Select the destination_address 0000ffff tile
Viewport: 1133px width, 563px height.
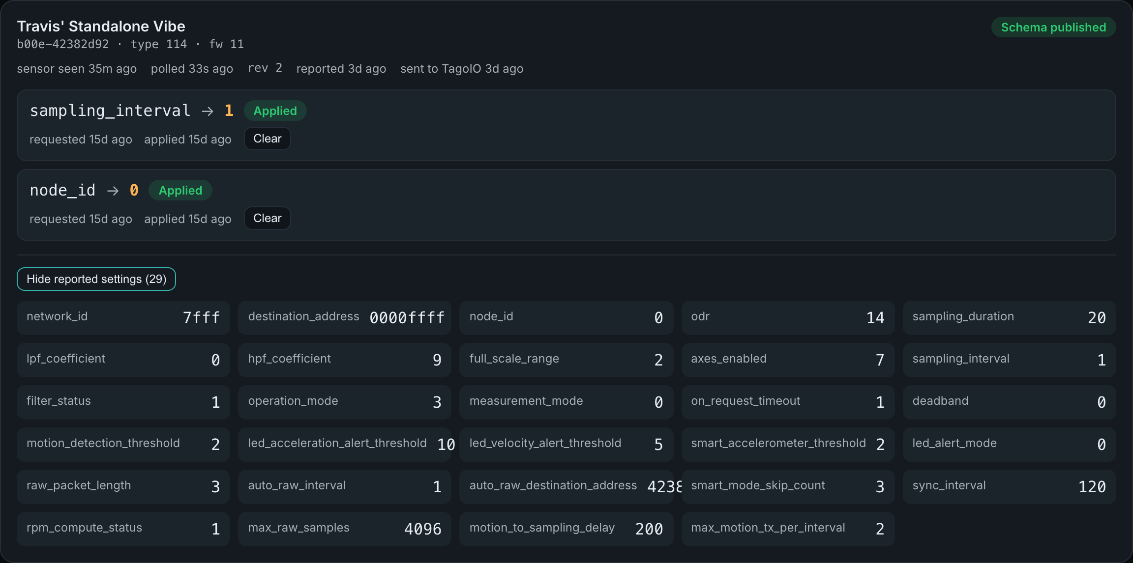tap(345, 317)
